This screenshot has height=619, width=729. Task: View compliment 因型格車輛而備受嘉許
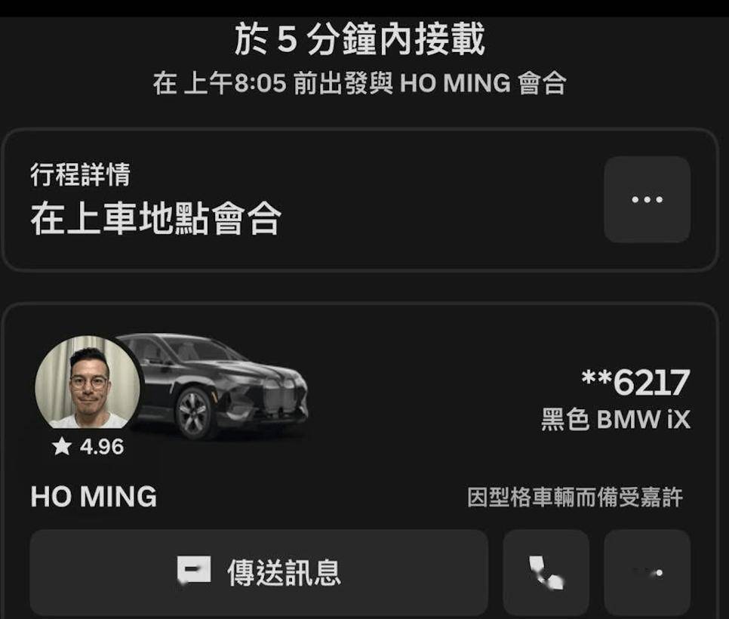[x=575, y=497]
